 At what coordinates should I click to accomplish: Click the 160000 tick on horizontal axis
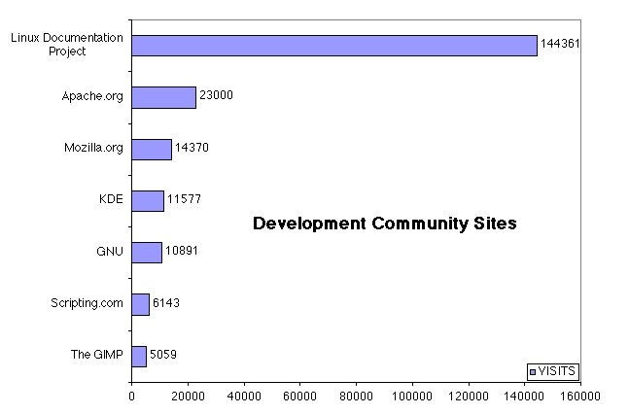pos(581,397)
